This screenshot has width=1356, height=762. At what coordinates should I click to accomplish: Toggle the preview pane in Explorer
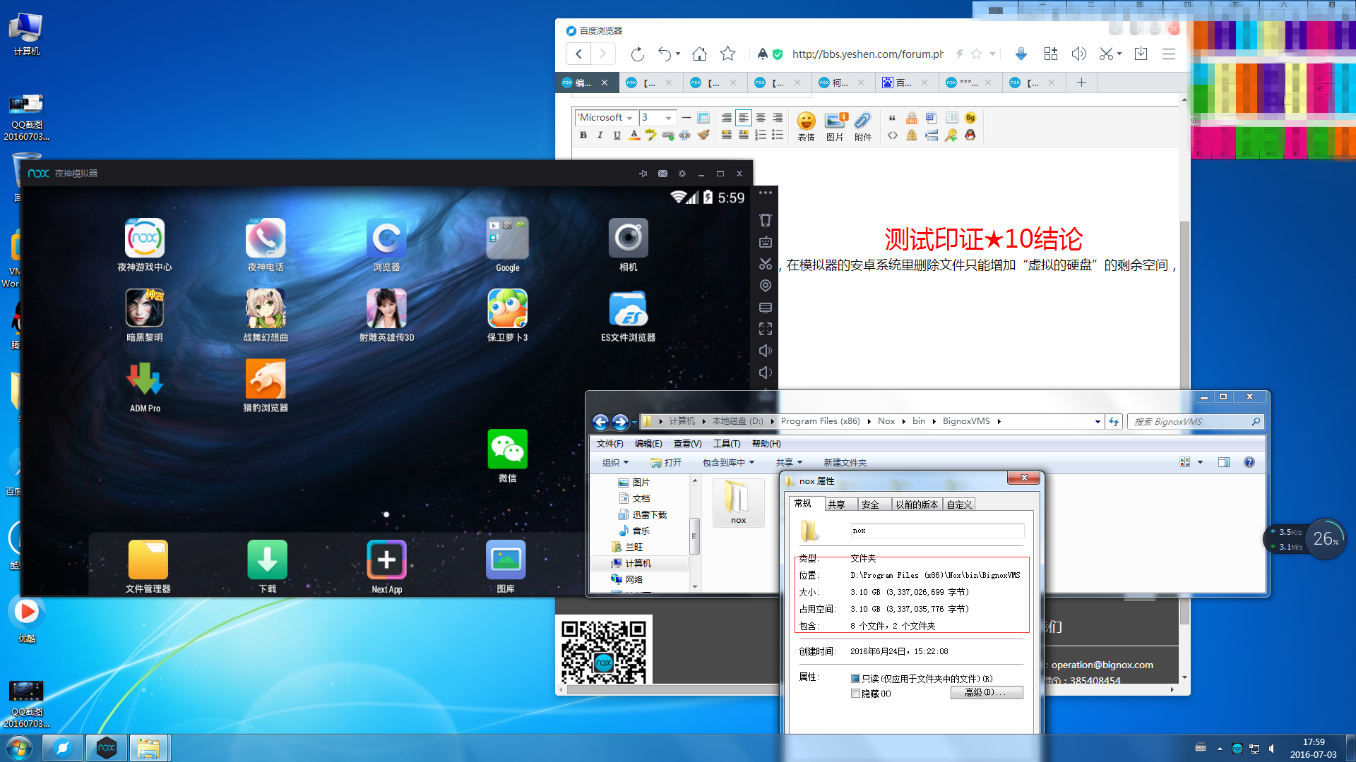(x=1224, y=462)
